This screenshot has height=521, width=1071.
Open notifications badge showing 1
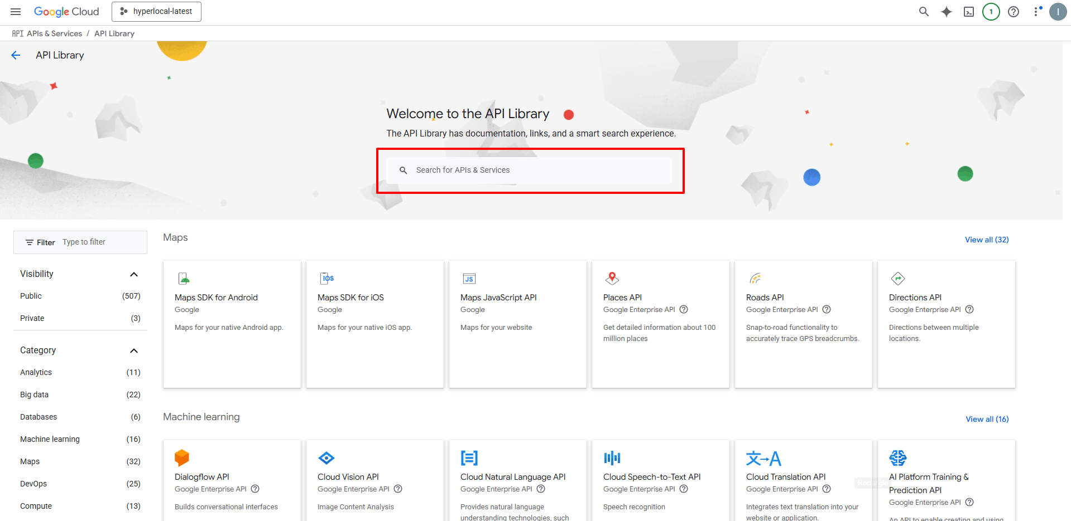coord(991,12)
